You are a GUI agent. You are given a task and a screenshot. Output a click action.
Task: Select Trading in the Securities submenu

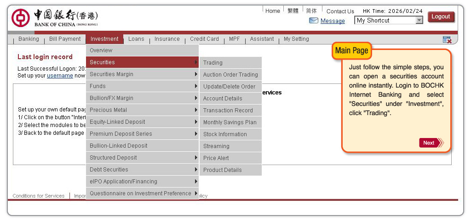231,63
